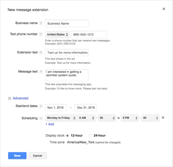
Task: Click the Advanced link
Action: coord(21,98)
